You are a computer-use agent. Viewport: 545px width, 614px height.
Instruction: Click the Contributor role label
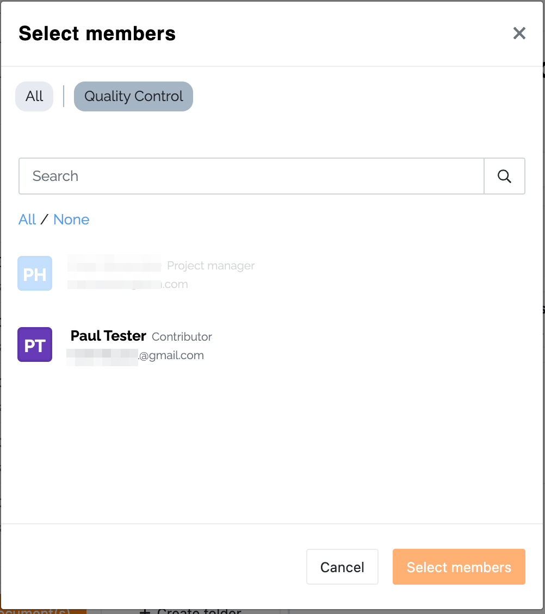182,337
